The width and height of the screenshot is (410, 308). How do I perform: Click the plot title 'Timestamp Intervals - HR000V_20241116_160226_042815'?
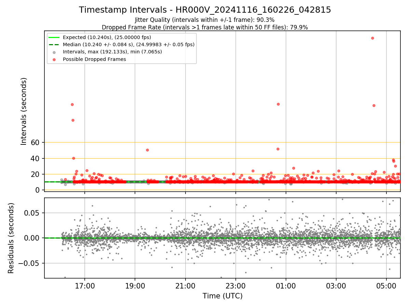tap(205, 10)
